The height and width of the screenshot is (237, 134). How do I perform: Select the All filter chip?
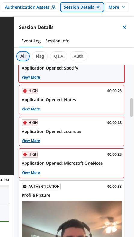(23, 56)
